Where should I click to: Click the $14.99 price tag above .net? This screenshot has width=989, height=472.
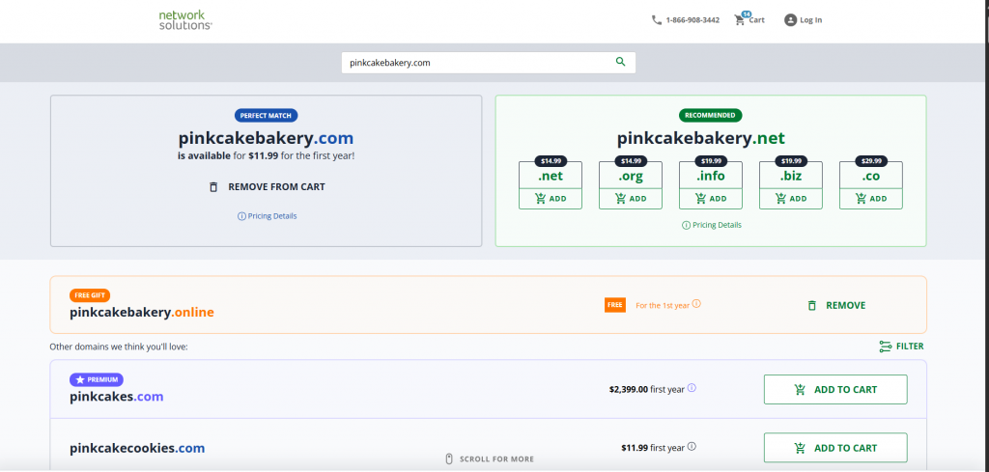[550, 161]
